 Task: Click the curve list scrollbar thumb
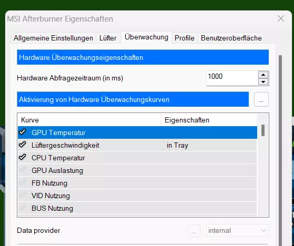263,130
